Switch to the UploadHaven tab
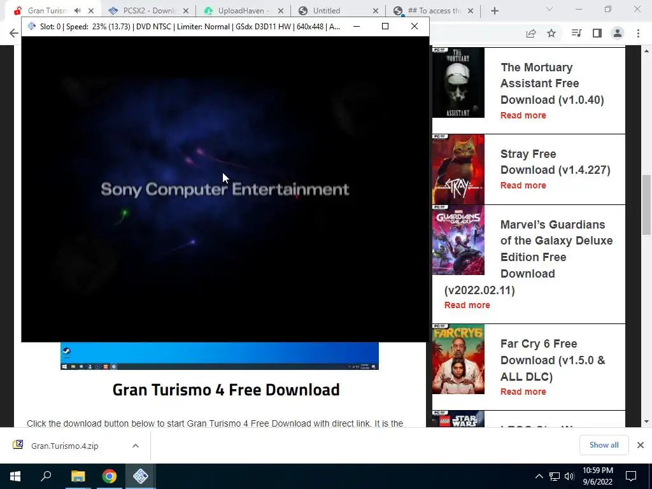Viewport: 652px width, 489px height. click(243, 11)
